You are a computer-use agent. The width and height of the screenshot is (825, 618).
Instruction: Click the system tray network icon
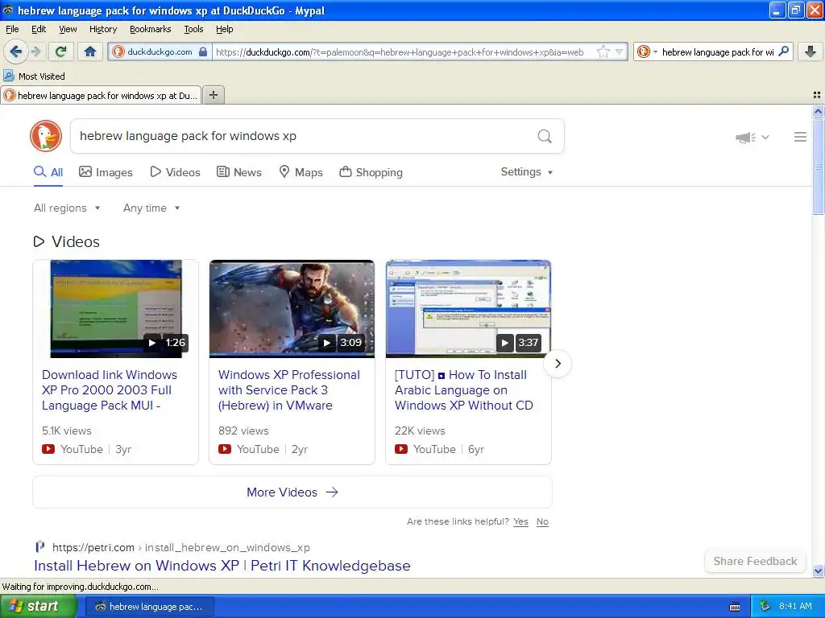click(765, 606)
